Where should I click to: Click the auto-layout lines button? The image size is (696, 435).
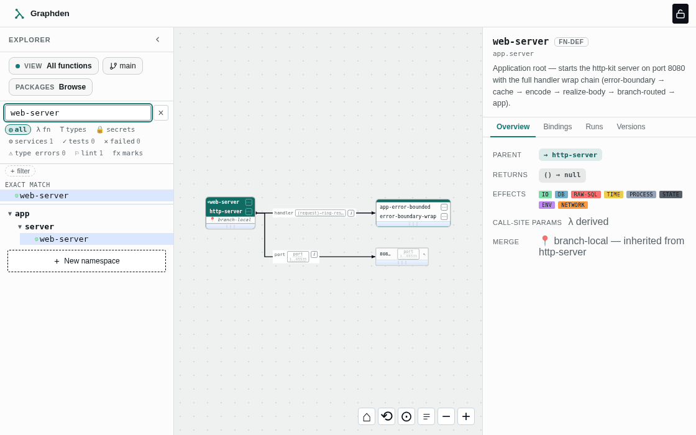(426, 416)
